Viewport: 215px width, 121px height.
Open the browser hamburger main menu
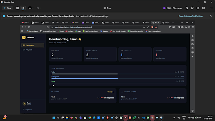tap(193, 27)
